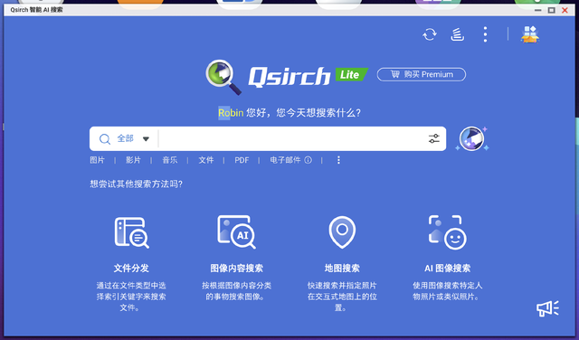
Task: Filter by 影片
Action: pos(133,160)
